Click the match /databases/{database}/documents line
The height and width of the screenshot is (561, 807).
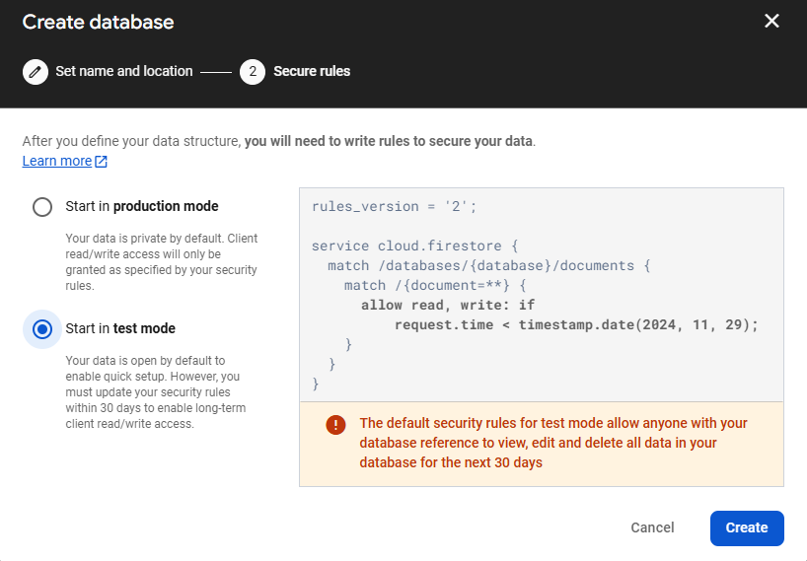pos(489,265)
